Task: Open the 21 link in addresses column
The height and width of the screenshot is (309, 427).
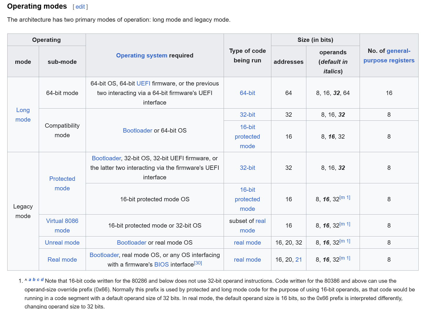Action: click(x=299, y=260)
